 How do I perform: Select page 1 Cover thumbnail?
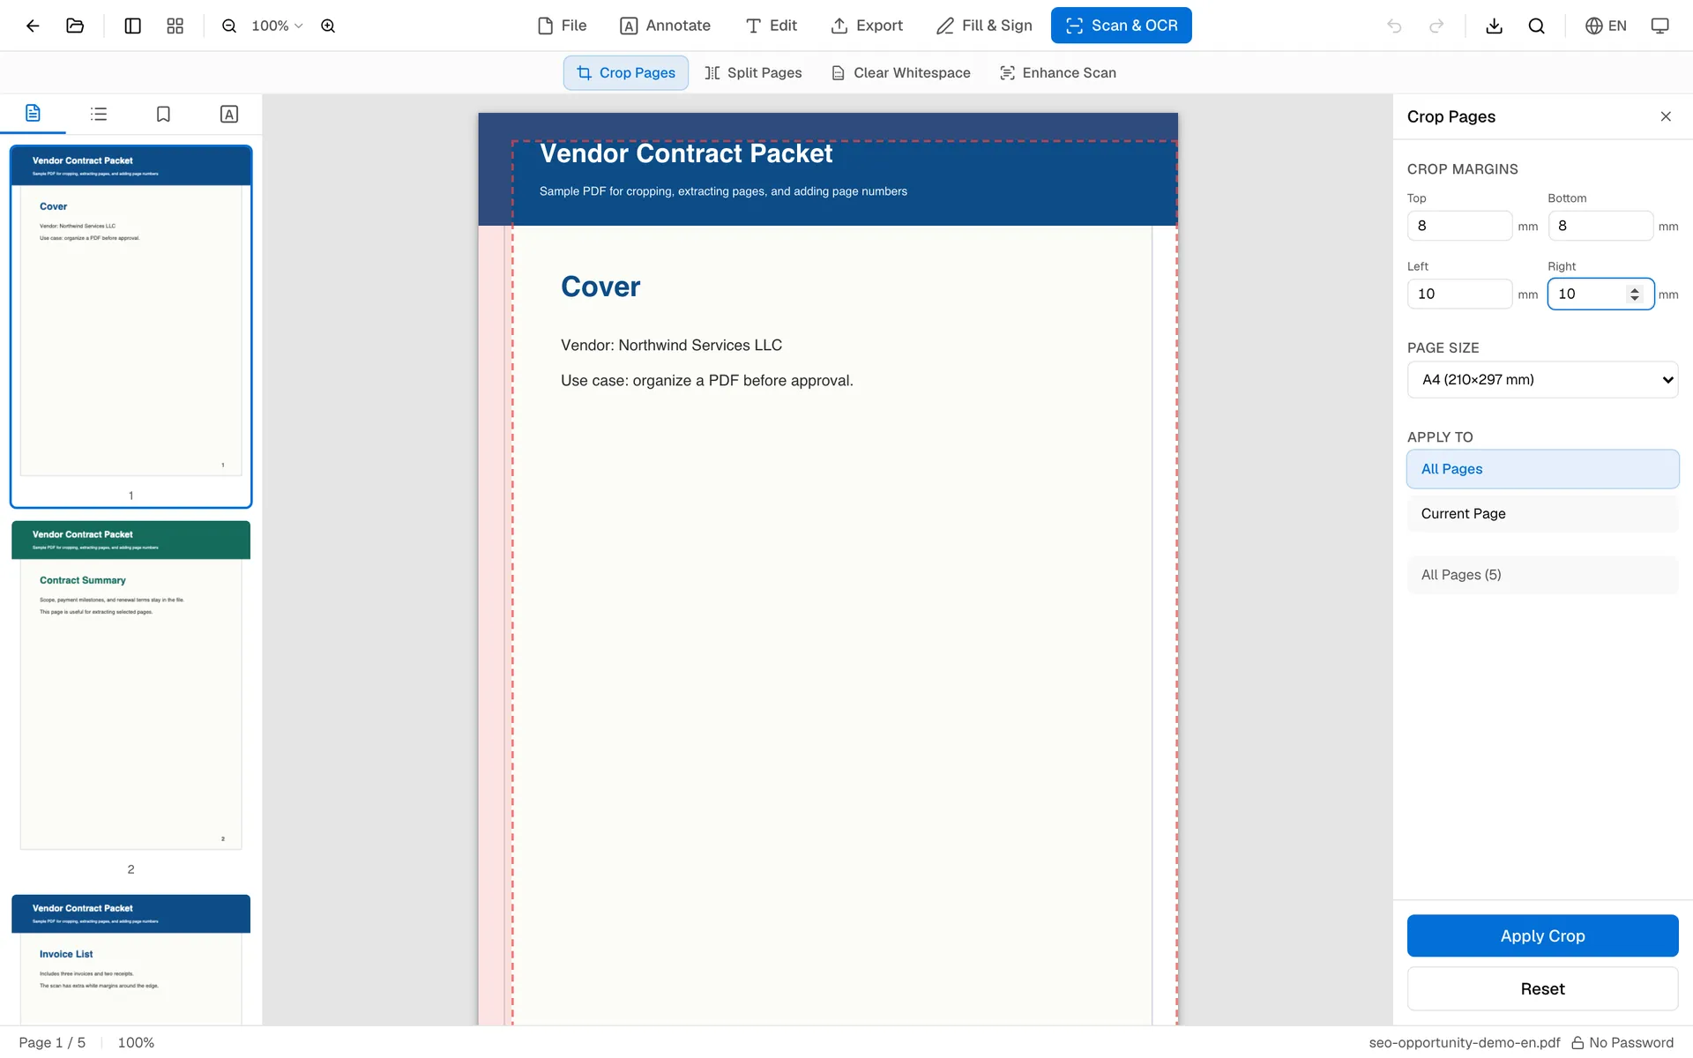point(131,326)
